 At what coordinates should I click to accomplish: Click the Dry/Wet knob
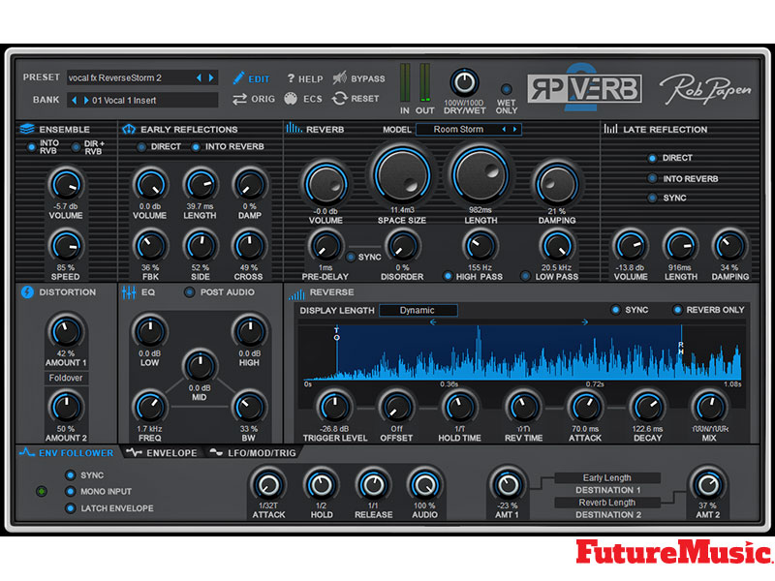[464, 82]
